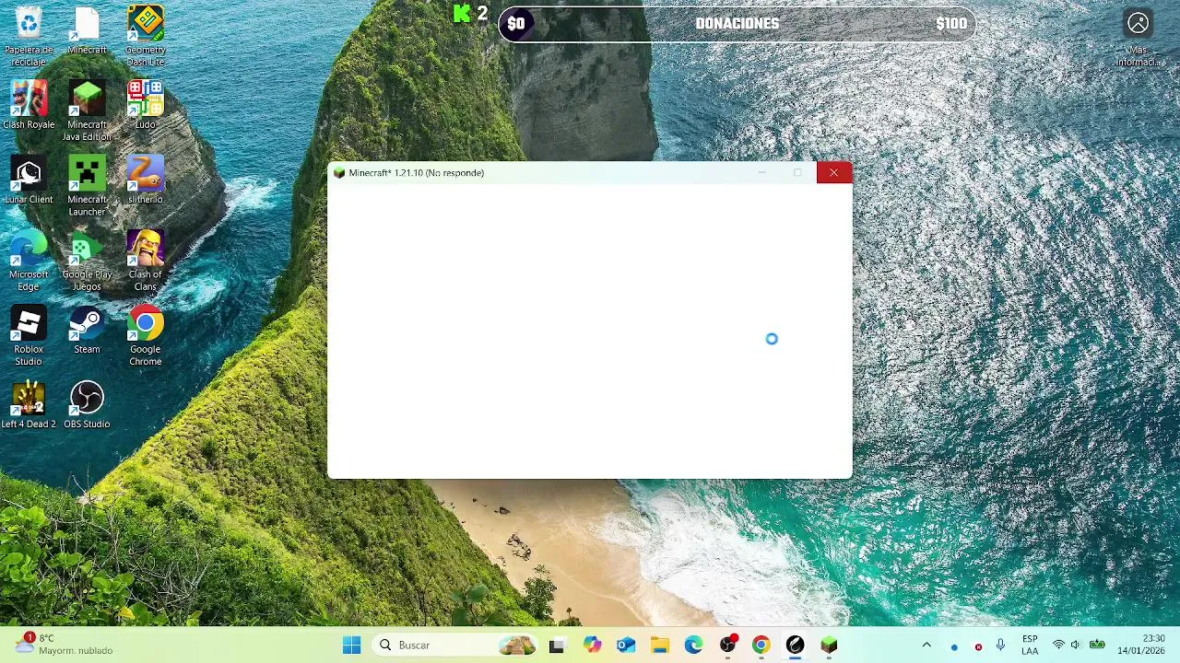Click the green Kick logo overlay
Image resolution: width=1180 pixels, height=663 pixels.
(462, 14)
